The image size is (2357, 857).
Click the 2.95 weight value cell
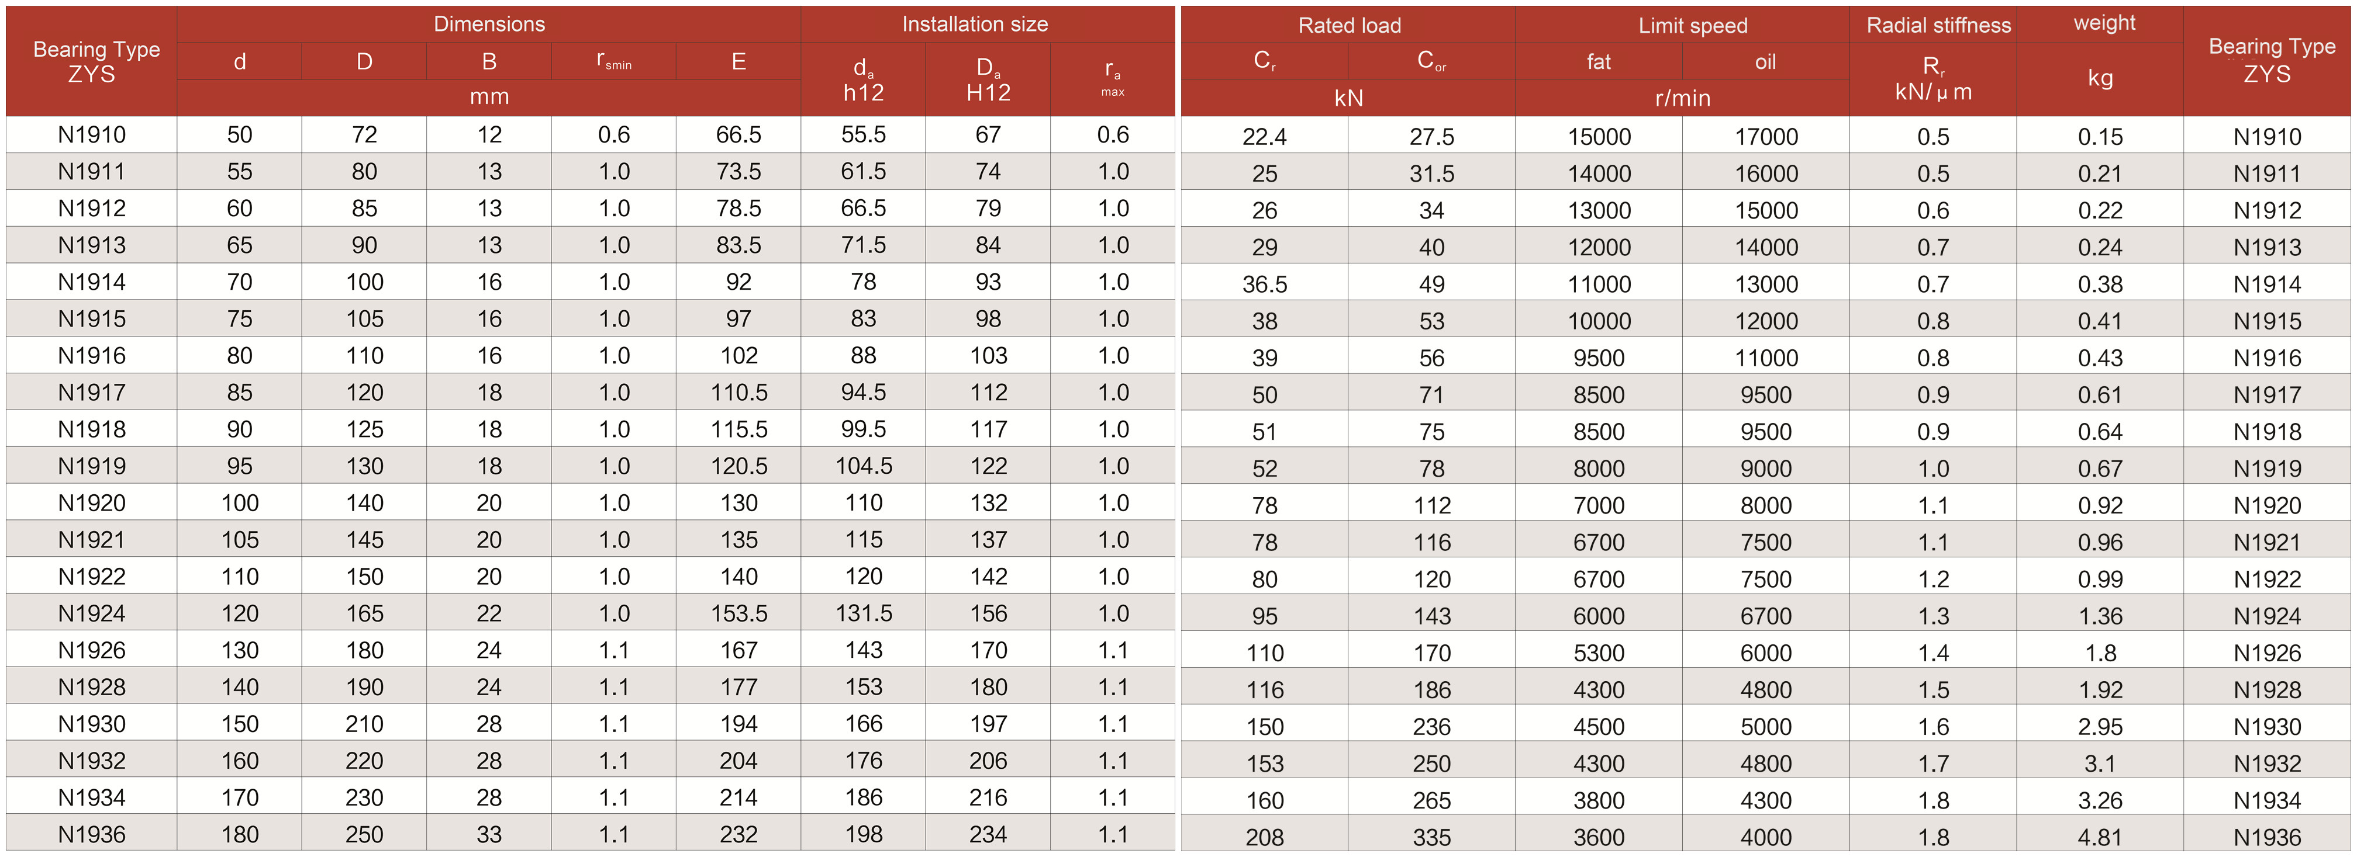(2099, 727)
